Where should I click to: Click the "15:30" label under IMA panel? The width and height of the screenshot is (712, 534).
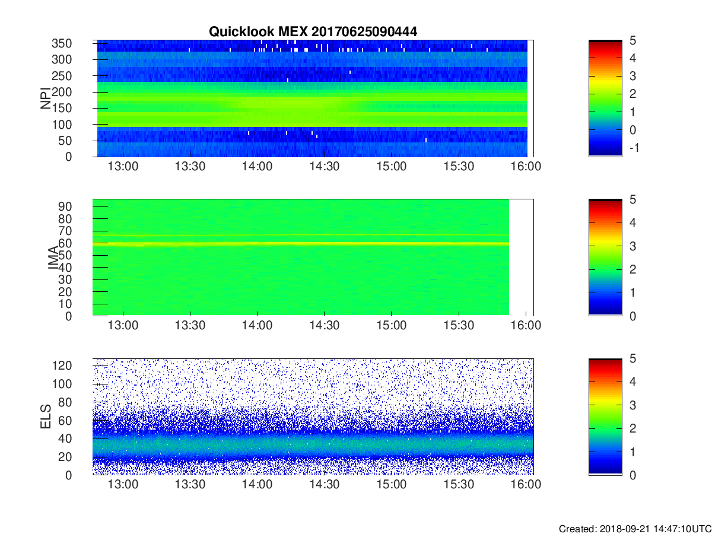[459, 326]
